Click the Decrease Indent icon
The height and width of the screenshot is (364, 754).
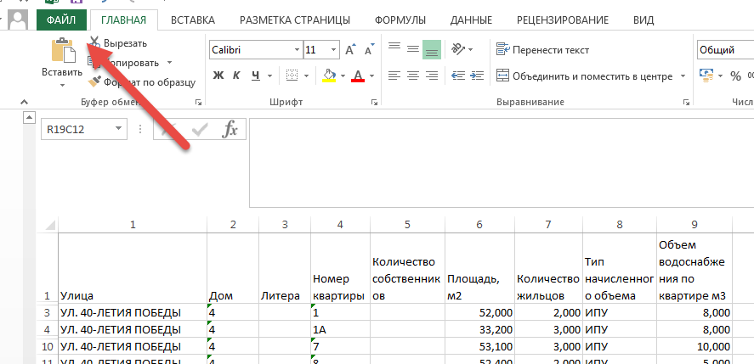pos(458,76)
